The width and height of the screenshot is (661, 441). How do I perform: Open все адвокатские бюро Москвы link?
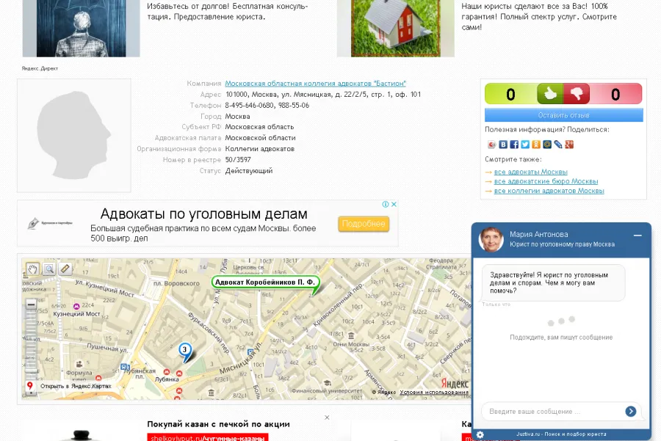(546, 181)
